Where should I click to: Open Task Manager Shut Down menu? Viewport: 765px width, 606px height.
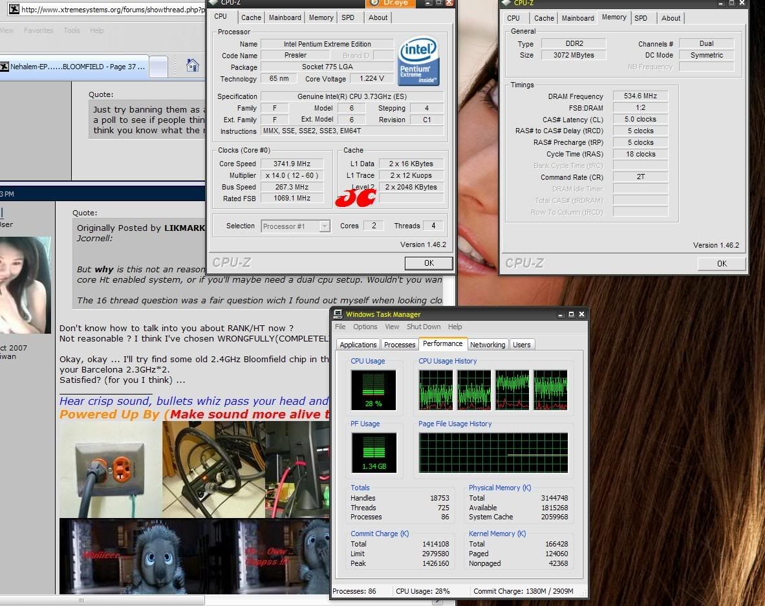point(424,327)
